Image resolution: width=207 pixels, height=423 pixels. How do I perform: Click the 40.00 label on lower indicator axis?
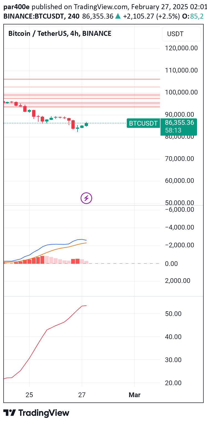pyautogui.click(x=173, y=337)
